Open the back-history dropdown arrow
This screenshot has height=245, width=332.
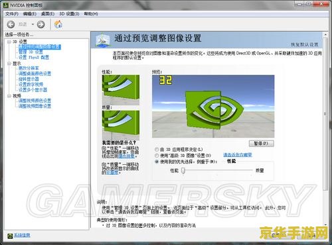(x=33, y=24)
